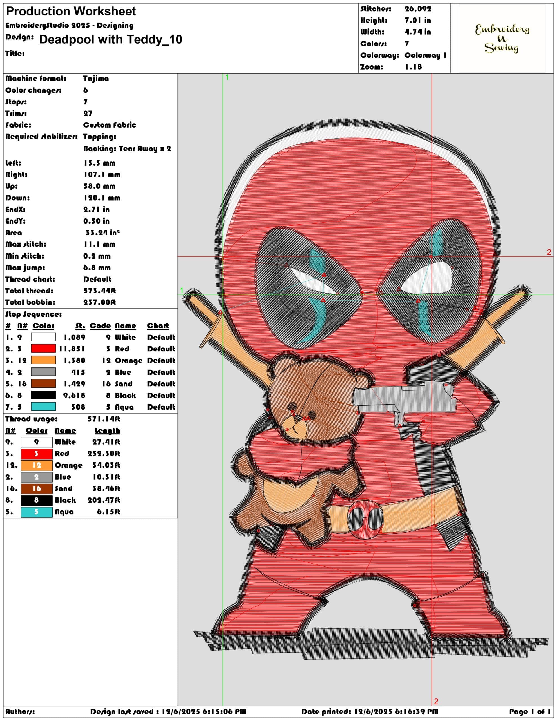Image resolution: width=557 pixels, height=721 pixels.
Task: Click the "Date printed" timestamp in footer
Action: click(x=370, y=712)
